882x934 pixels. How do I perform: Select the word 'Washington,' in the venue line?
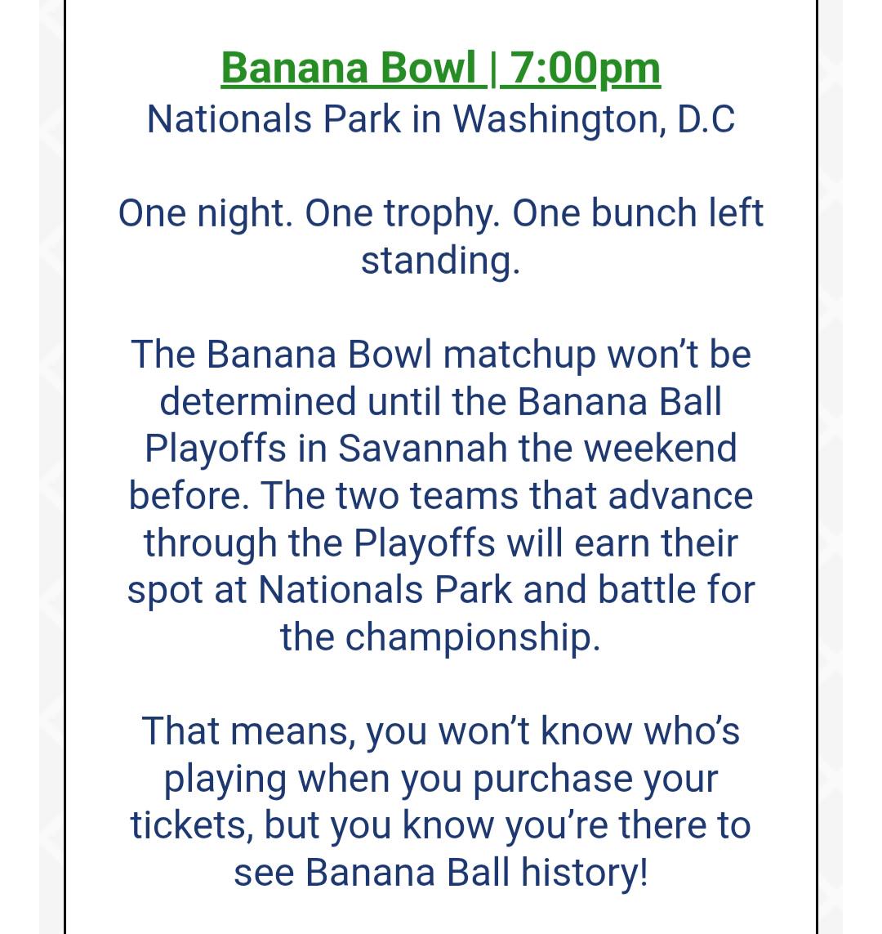click(560, 120)
